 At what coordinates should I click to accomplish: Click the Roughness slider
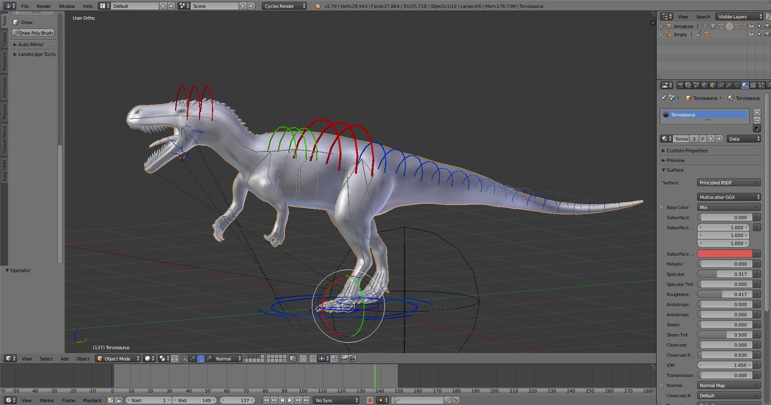pos(725,294)
